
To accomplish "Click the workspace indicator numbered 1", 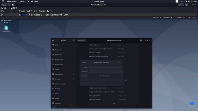I will (x=177, y=1).
